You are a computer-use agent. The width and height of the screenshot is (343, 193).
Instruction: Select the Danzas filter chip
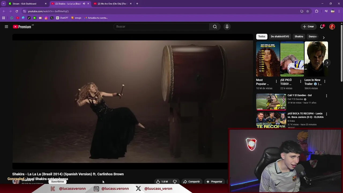(x=313, y=36)
